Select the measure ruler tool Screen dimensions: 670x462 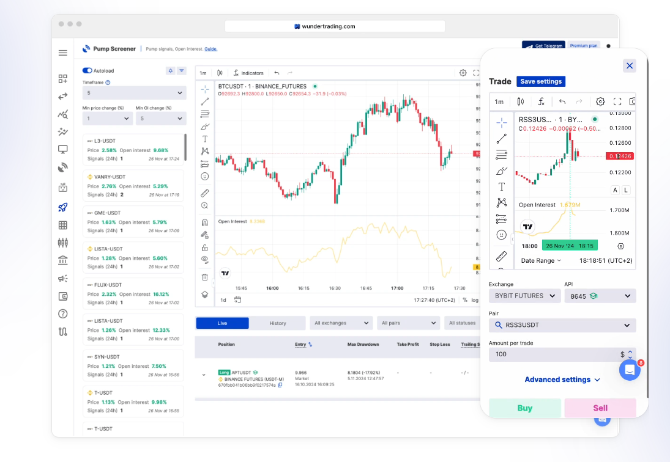click(205, 193)
